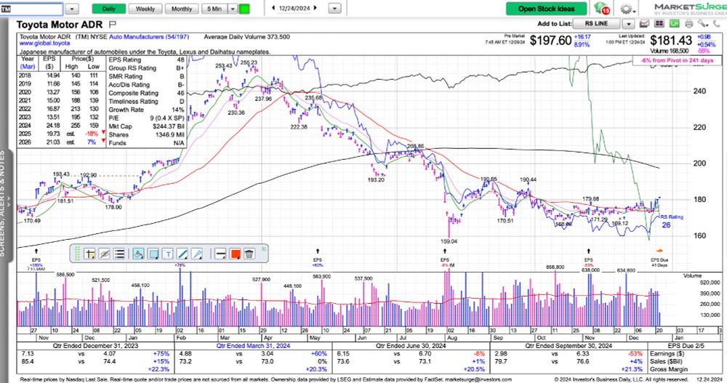727x383 pixels.
Task: Click Open Stock Ideas button
Action: click(x=546, y=9)
